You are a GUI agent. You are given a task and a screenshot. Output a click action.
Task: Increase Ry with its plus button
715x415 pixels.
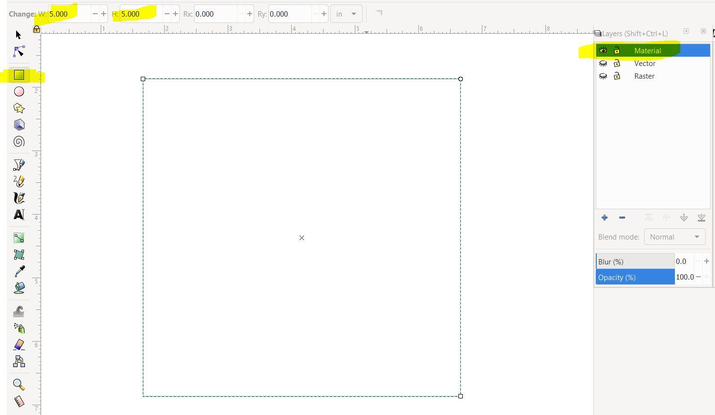click(x=324, y=14)
